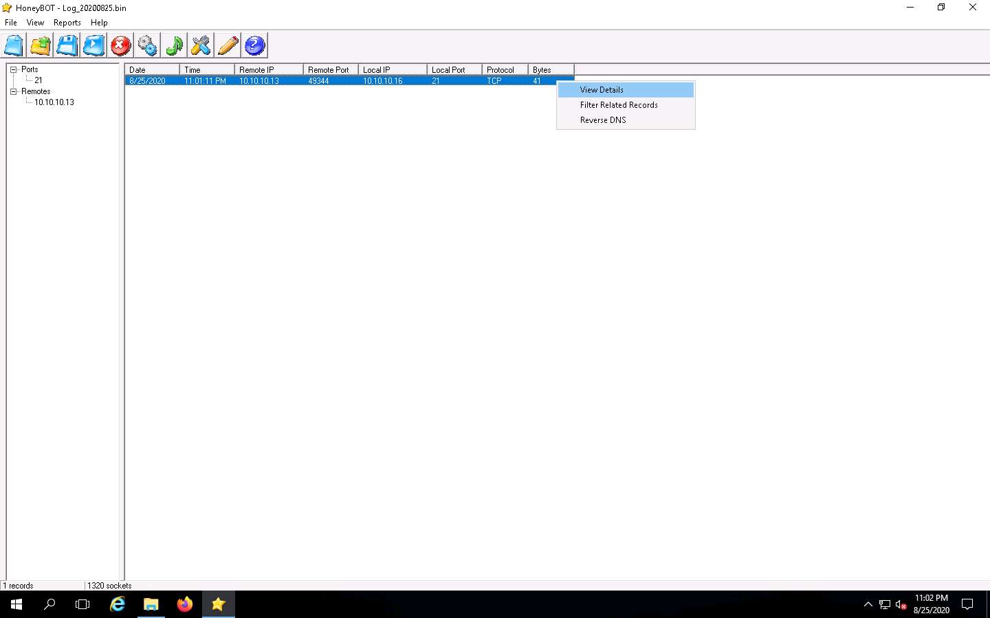Click the 11:01:11 PM time cell
Screen dimensions: 990x618
tap(205, 81)
